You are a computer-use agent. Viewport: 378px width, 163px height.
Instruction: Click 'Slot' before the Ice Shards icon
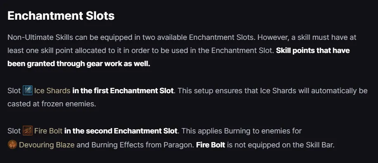pyautogui.click(x=14, y=91)
